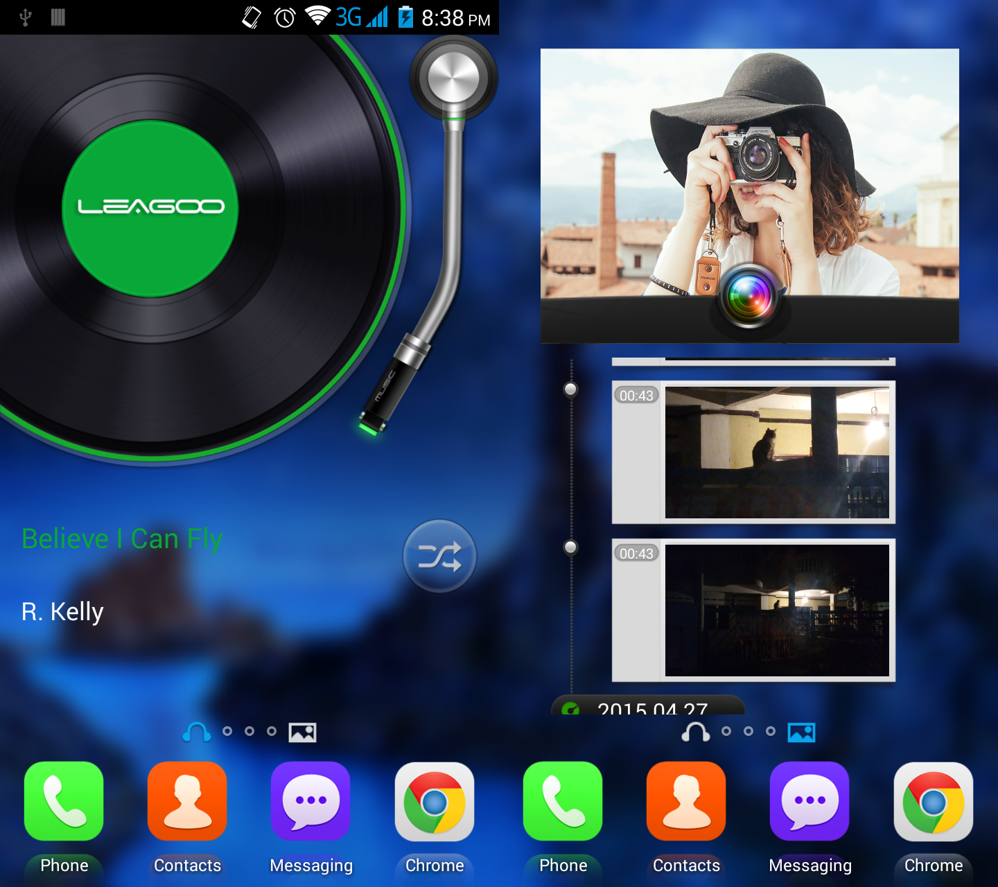
Task: Launch Chrome in right screen dock
Action: pos(934,802)
